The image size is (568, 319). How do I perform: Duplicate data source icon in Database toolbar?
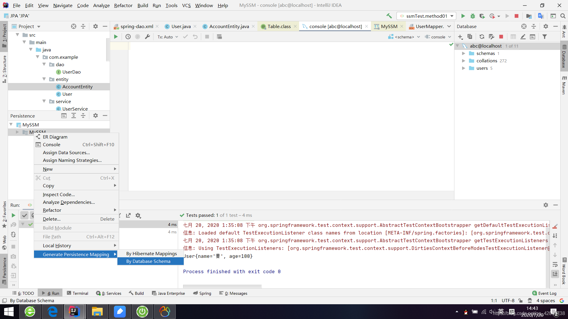(x=470, y=37)
